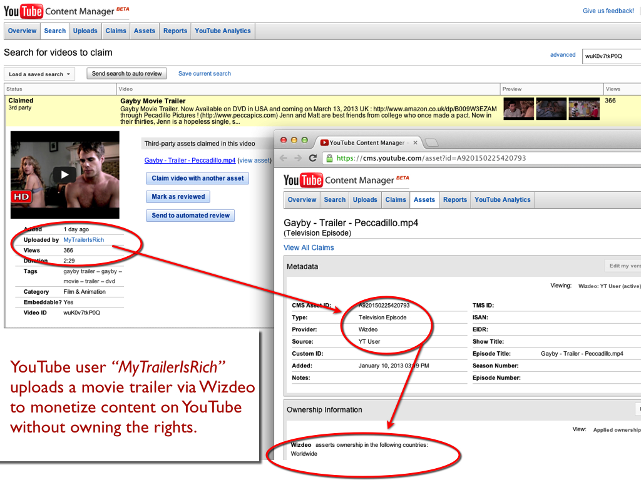The height and width of the screenshot is (480, 641).
Task: Click the Video ID value wuK0v7tkP0Q in details
Action: (x=82, y=313)
